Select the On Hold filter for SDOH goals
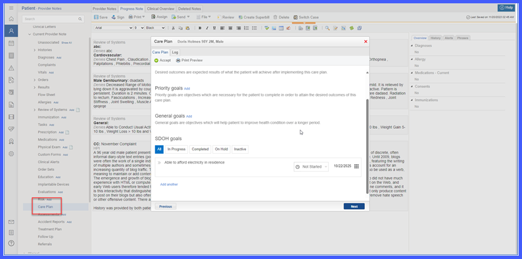The image size is (522, 259). tap(222, 149)
